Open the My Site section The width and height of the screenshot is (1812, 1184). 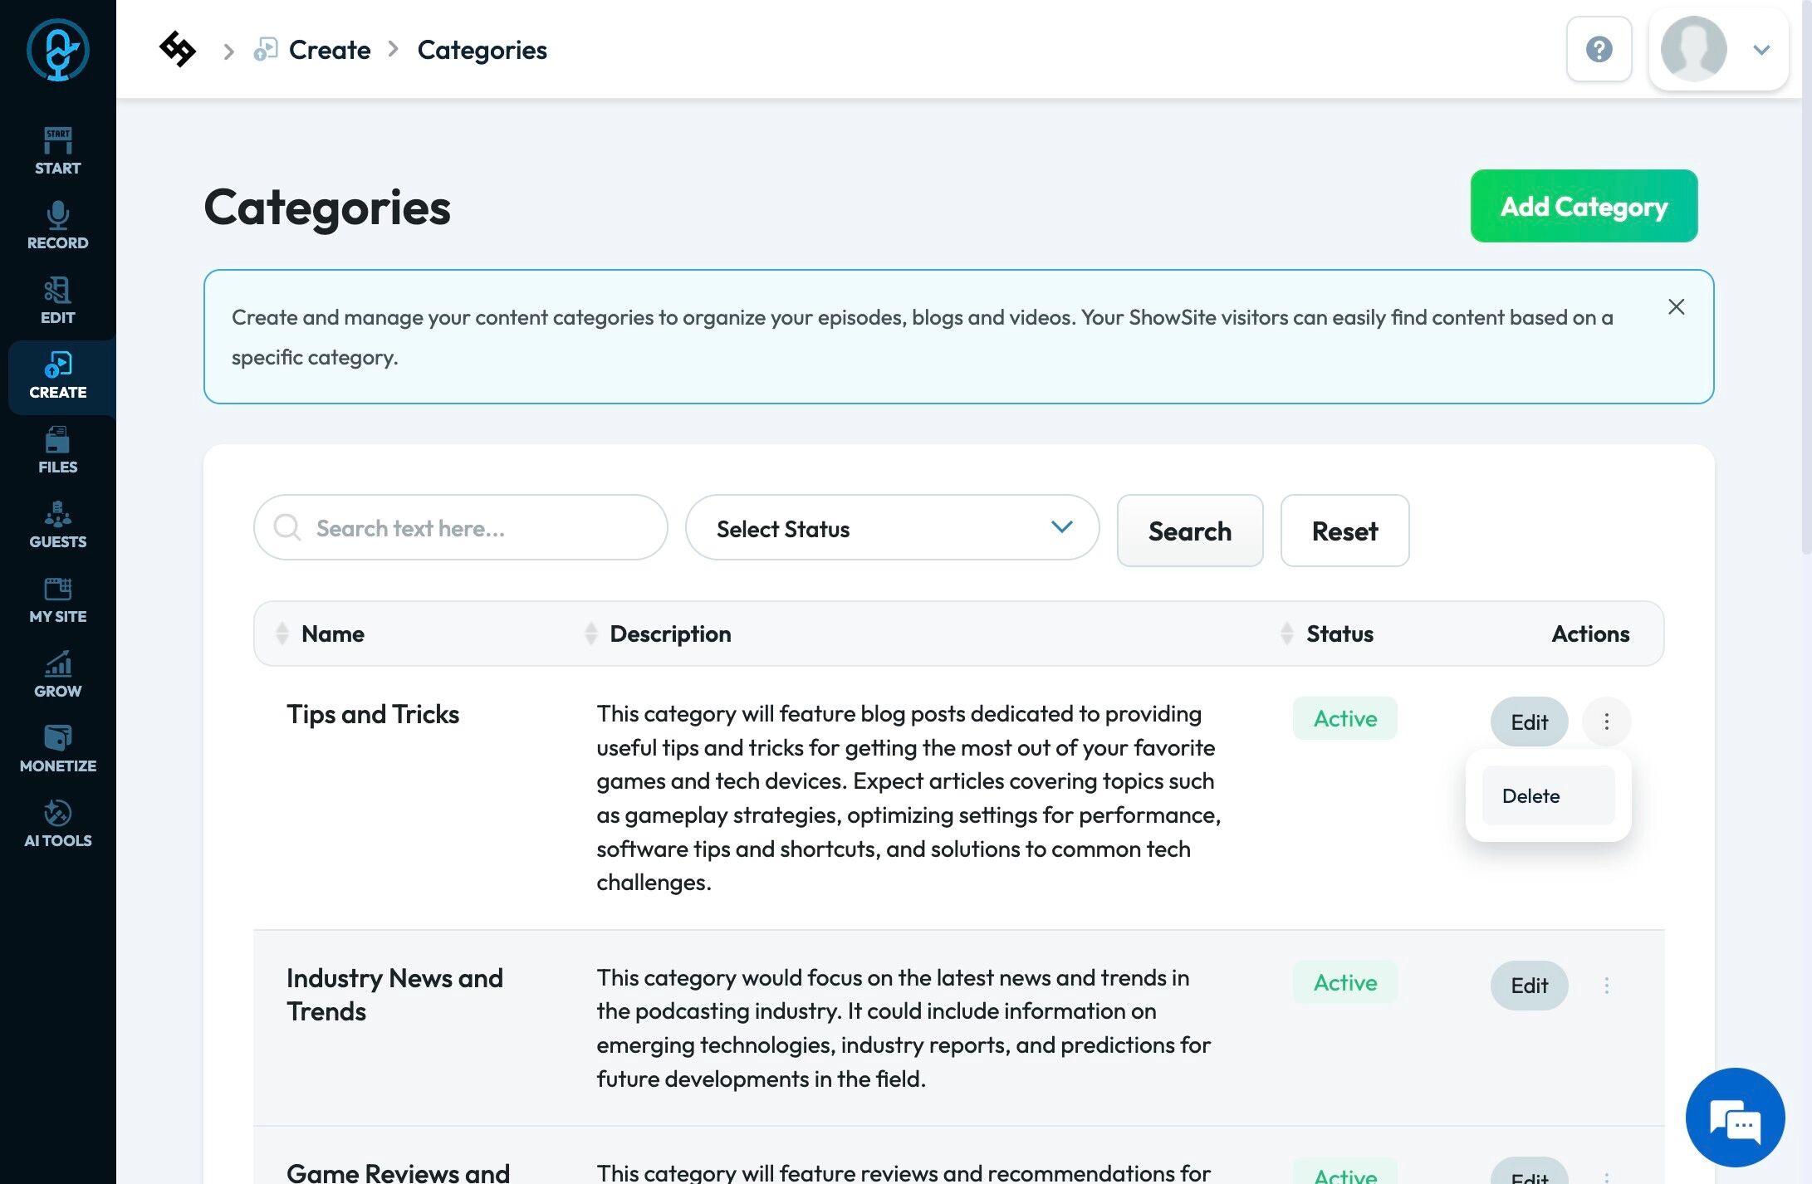(x=57, y=599)
